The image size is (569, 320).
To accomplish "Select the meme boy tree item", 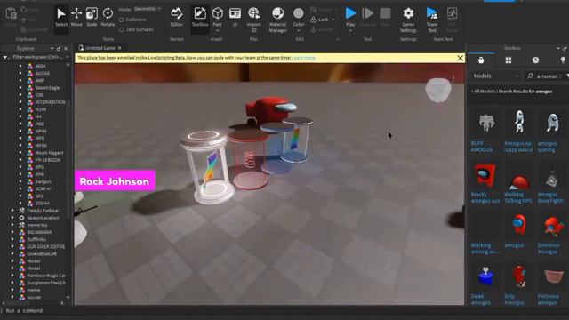I will coord(37,225).
